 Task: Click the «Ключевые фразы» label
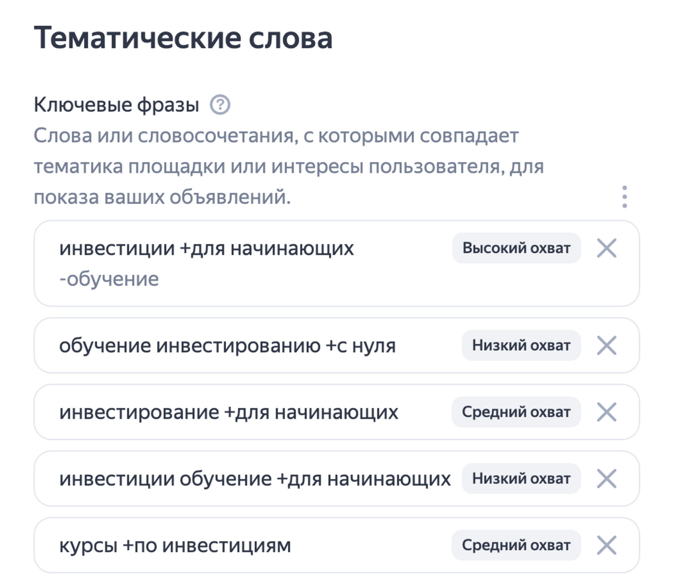point(116,105)
